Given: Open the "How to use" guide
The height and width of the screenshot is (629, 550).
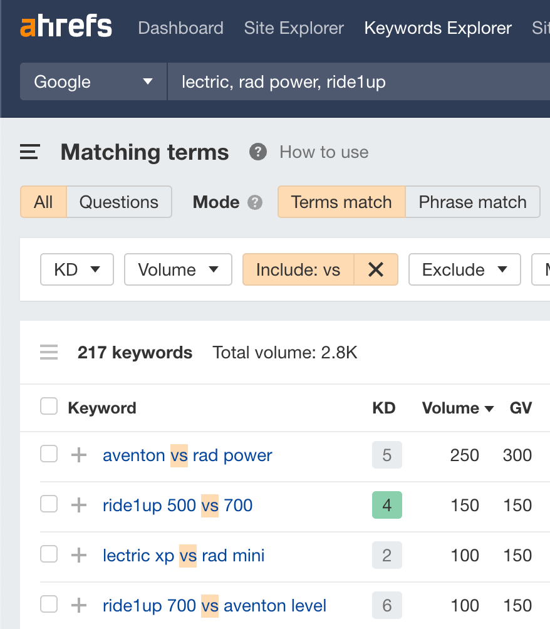Looking at the screenshot, I should 323,152.
